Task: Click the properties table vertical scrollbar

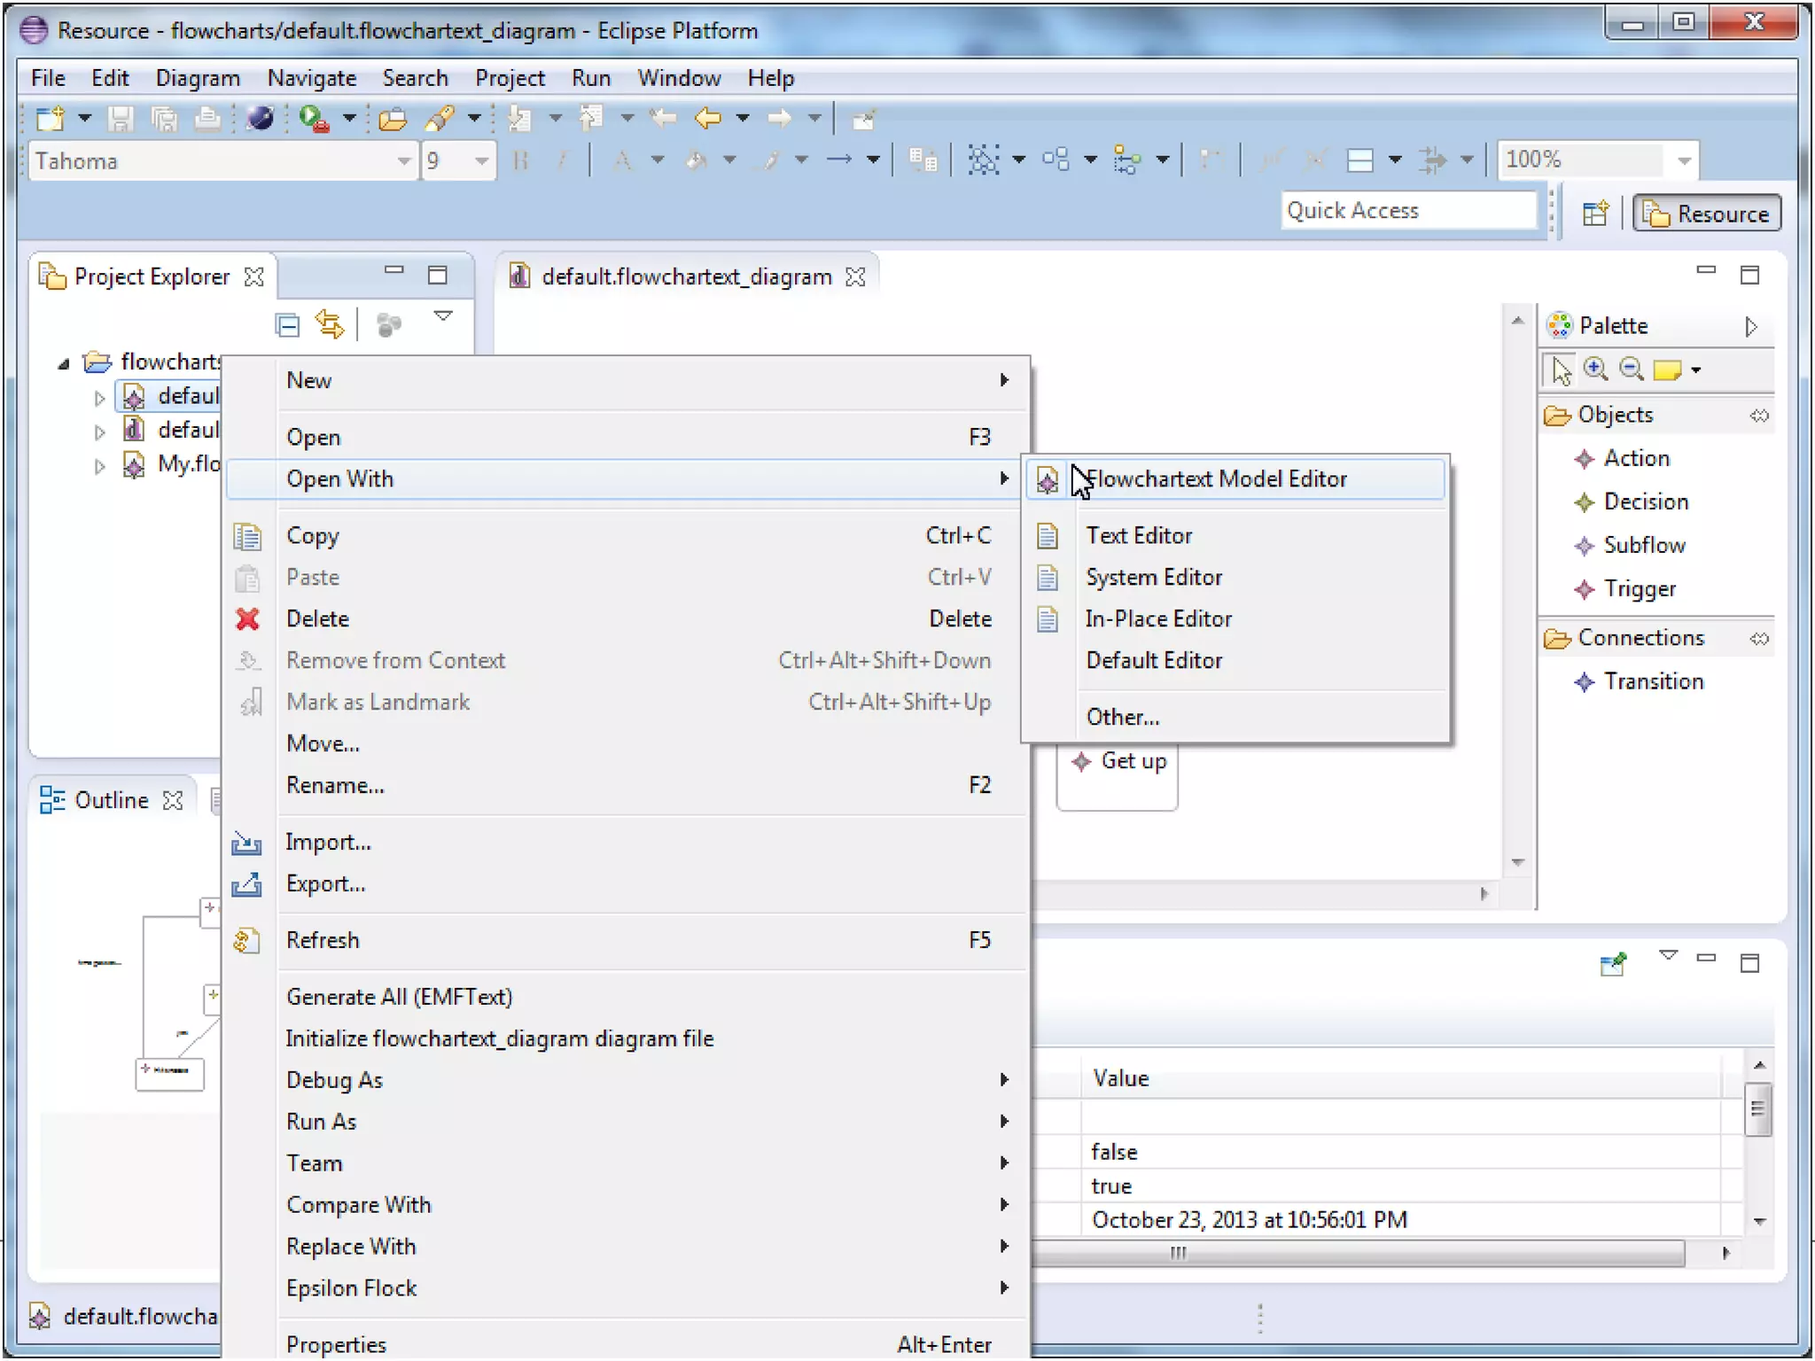Action: pos(1758,1108)
